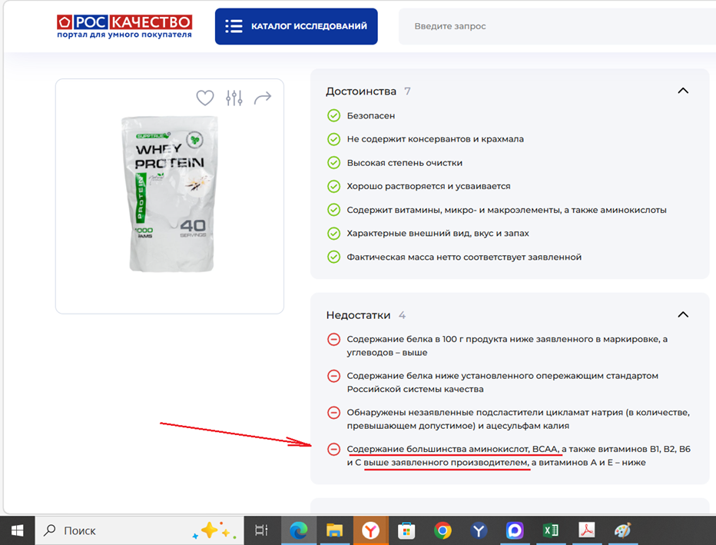Click check icon beside Высокая степень очистки

(x=333, y=163)
